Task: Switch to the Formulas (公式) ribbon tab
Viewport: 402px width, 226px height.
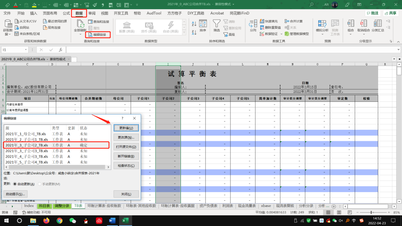Action: click(x=66, y=13)
